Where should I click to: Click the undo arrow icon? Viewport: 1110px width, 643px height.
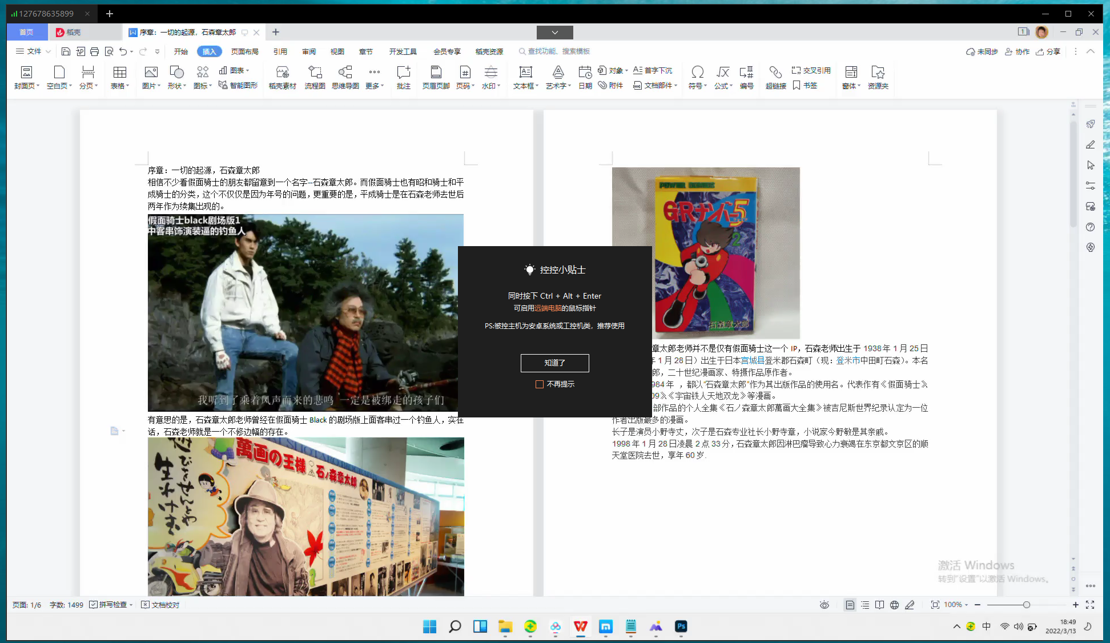123,51
